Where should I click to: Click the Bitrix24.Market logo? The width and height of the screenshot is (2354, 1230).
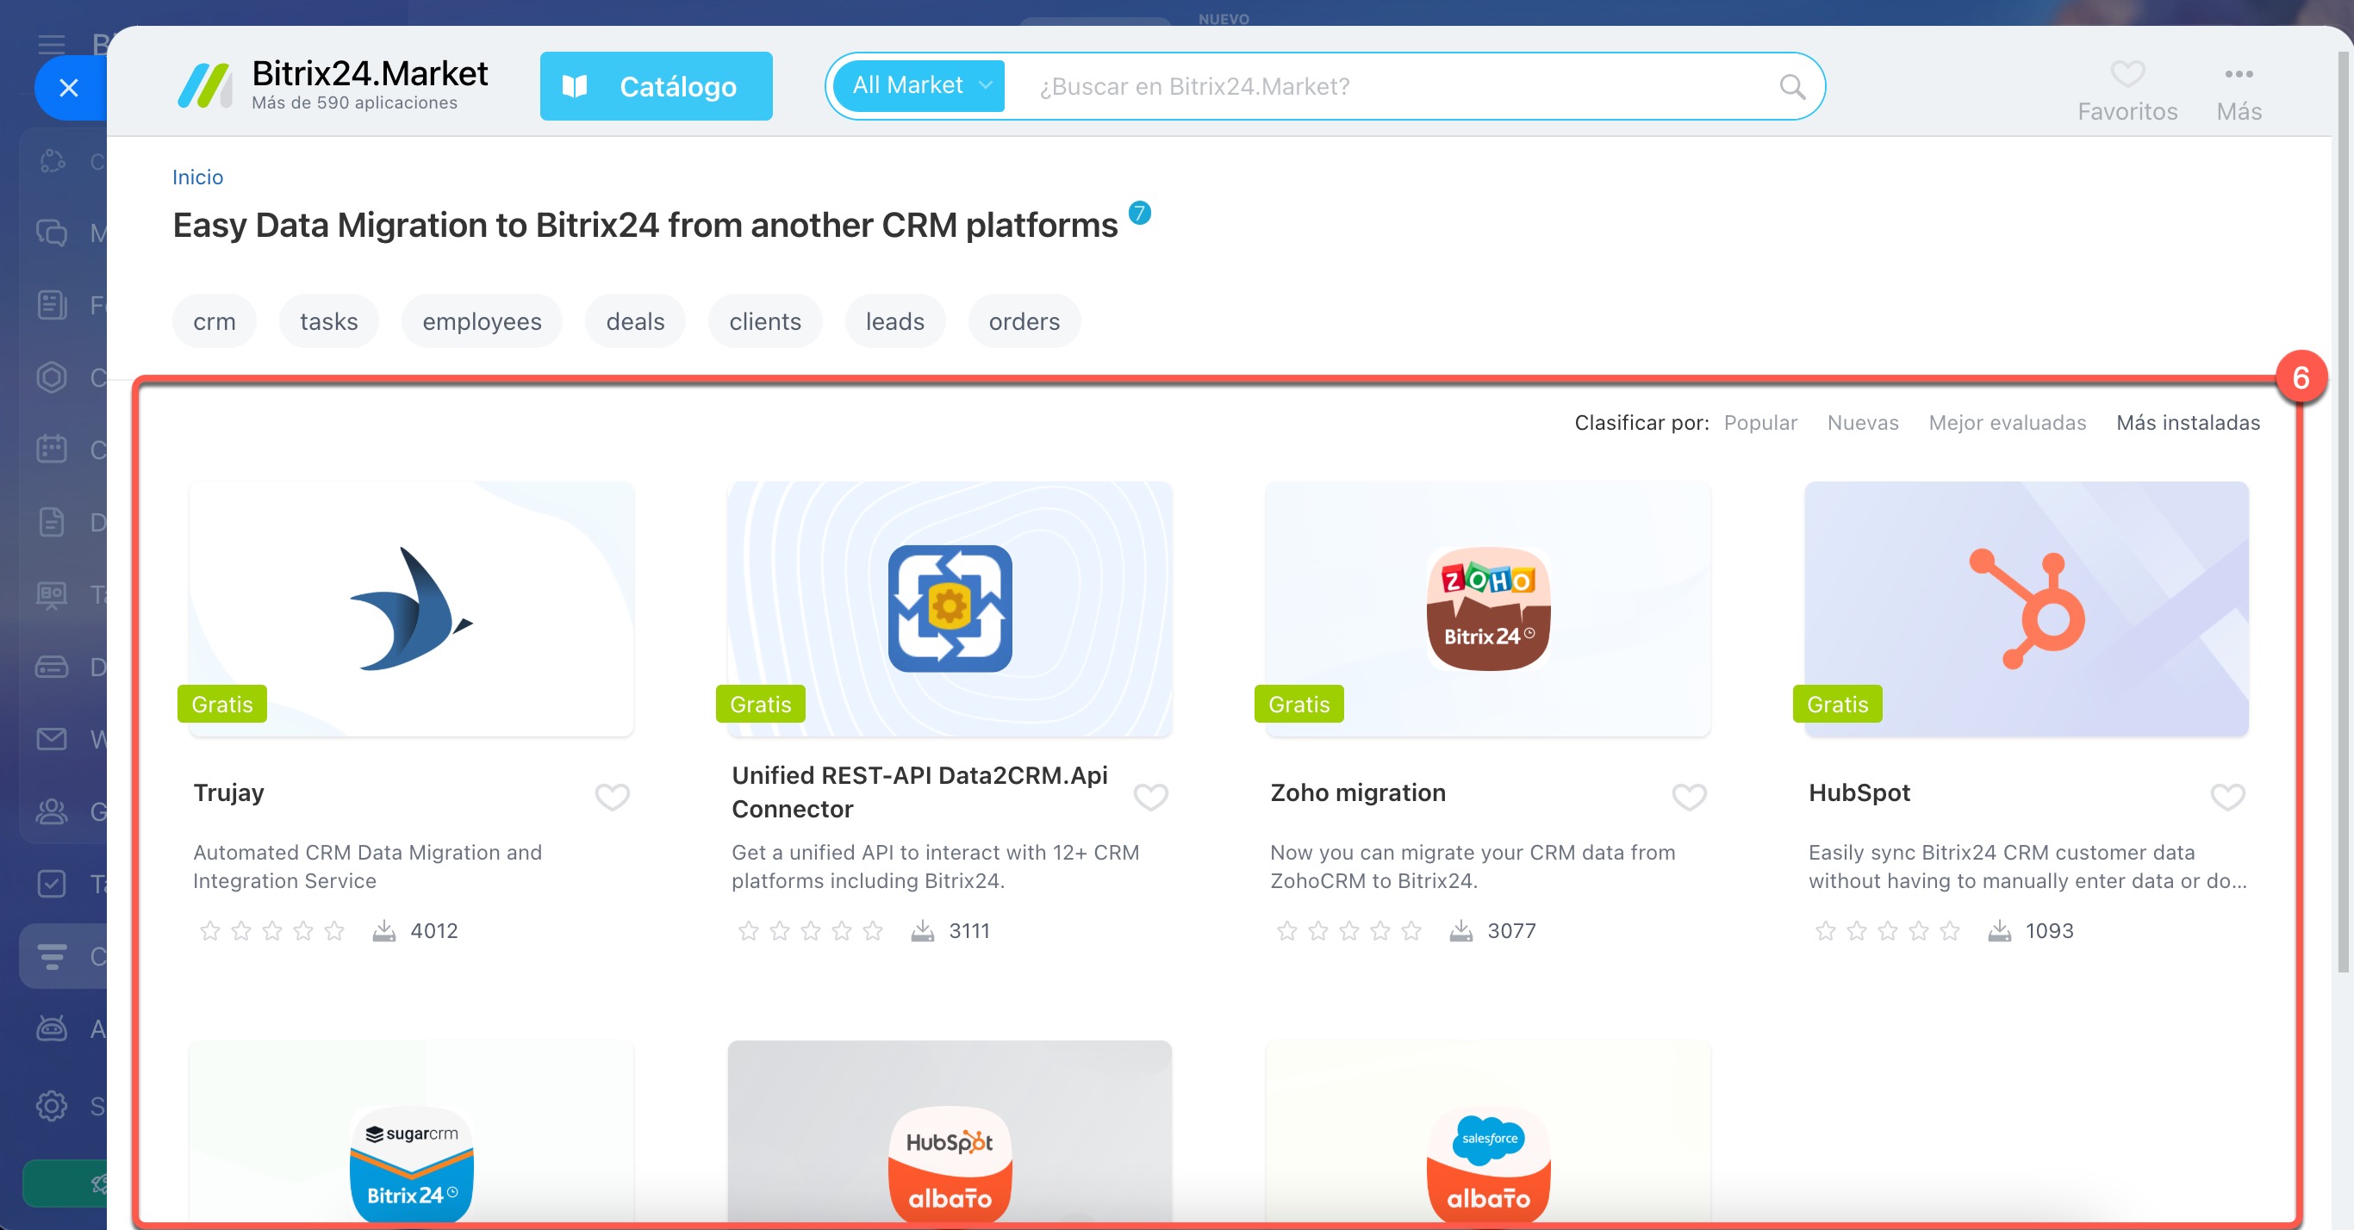coord(333,85)
